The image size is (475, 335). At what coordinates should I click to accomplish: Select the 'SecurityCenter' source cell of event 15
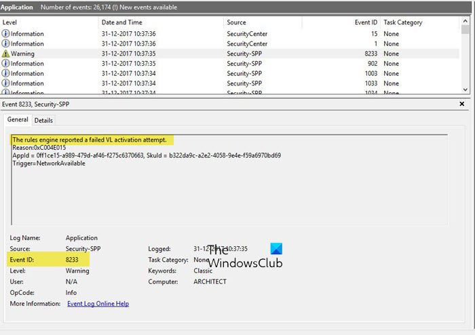click(247, 34)
